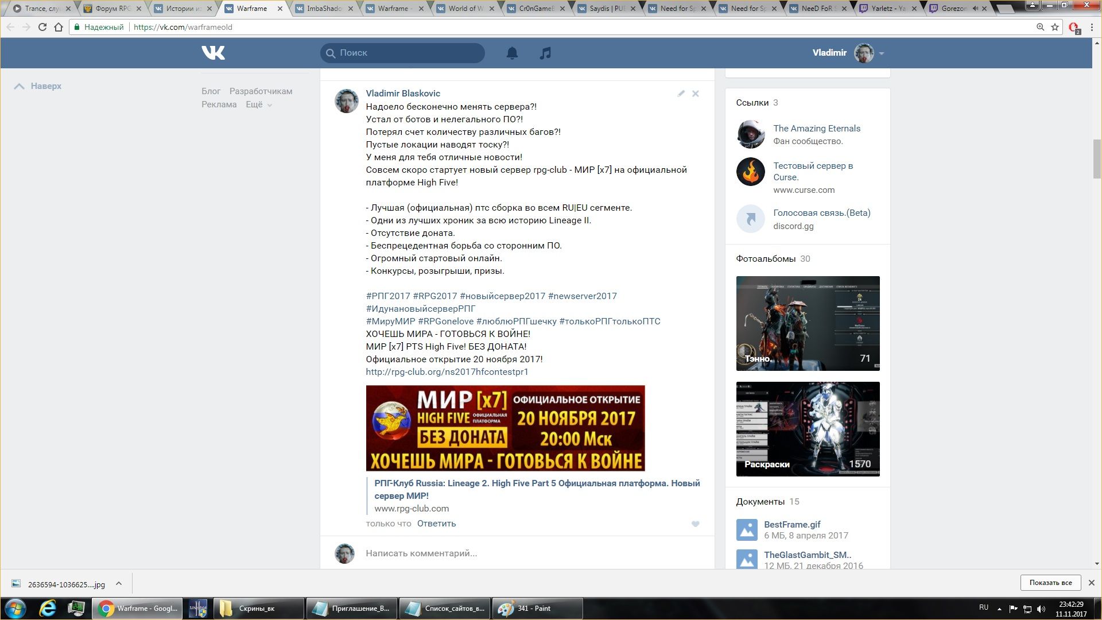Image resolution: width=1102 pixels, height=620 pixels.
Task: Click the discord.gg arrow link icon
Action: pyautogui.click(x=751, y=219)
